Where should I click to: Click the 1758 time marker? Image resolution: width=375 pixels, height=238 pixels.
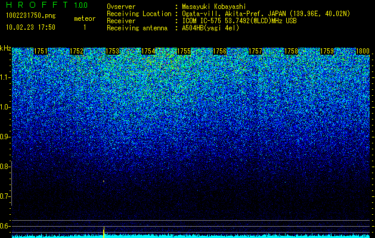292,51
